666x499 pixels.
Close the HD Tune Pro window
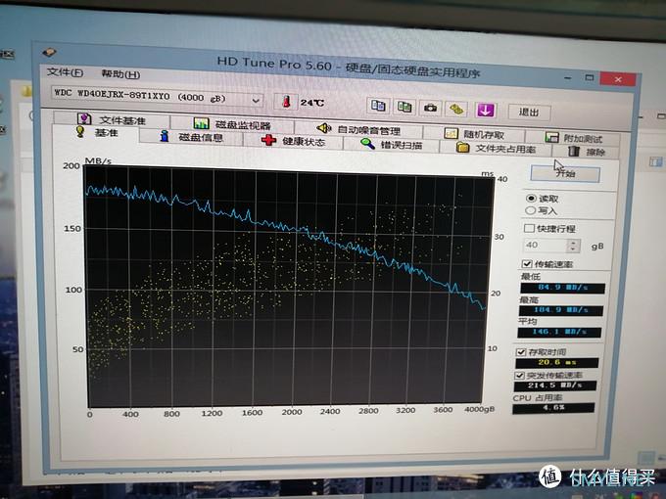pos(618,79)
